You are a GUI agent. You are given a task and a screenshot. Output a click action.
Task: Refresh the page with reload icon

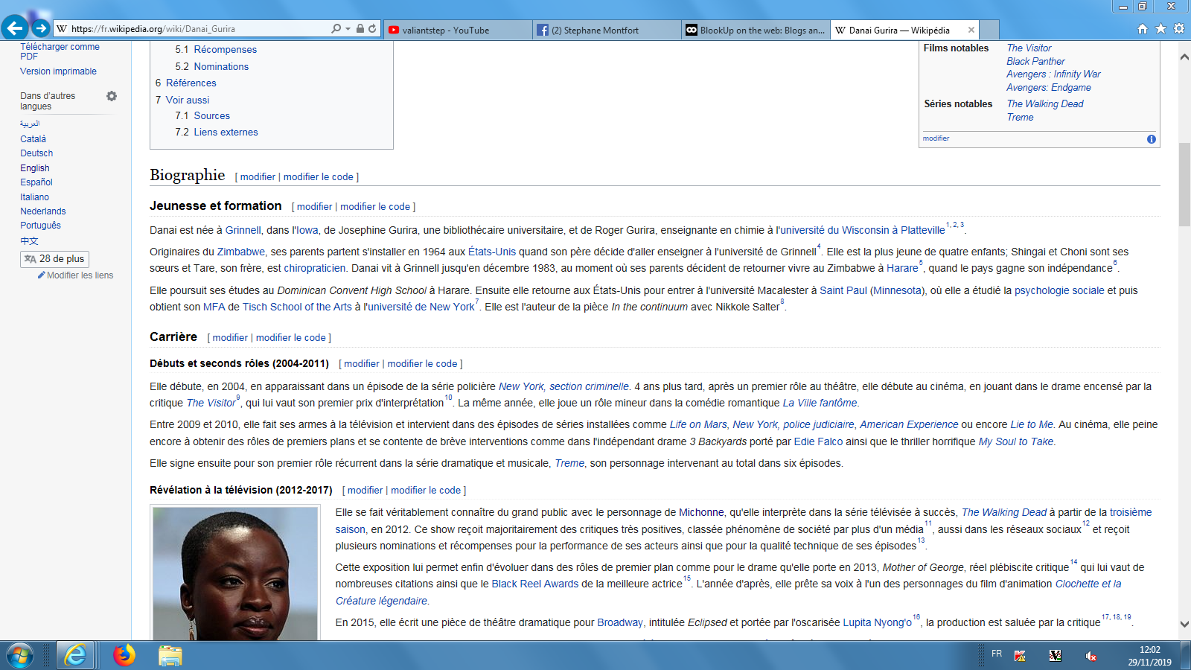pos(372,28)
